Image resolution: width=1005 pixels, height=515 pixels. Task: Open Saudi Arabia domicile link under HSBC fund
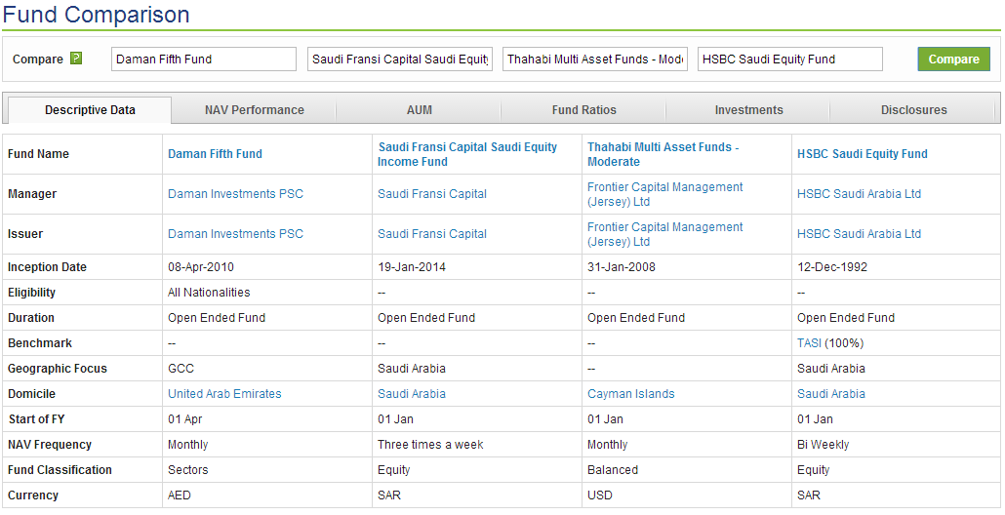[831, 394]
